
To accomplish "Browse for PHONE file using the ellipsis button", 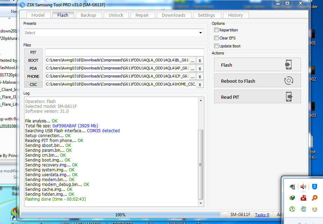I will tap(192, 77).
